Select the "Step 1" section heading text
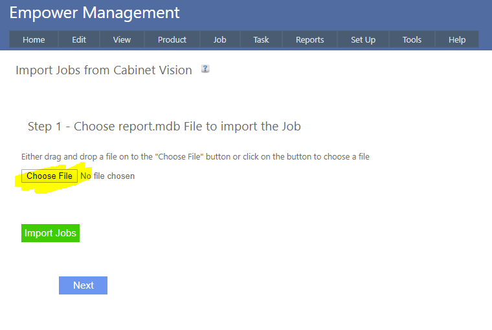 (164, 126)
